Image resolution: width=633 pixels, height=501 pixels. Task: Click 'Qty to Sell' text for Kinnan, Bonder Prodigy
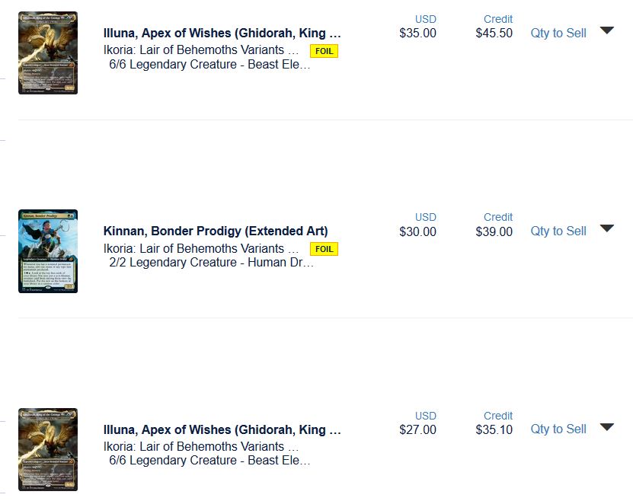(558, 231)
